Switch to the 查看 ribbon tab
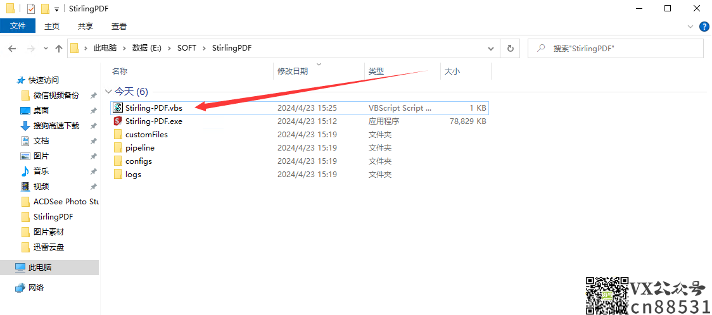The width and height of the screenshot is (712, 315). (x=118, y=26)
